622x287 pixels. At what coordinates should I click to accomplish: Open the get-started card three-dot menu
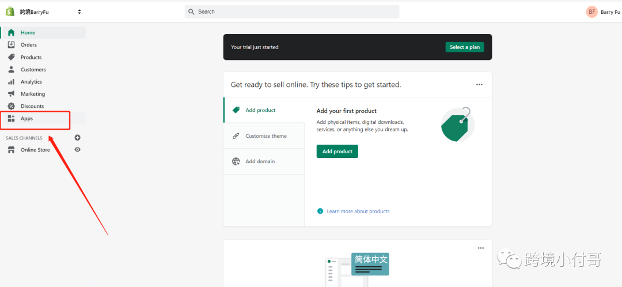coord(479,85)
